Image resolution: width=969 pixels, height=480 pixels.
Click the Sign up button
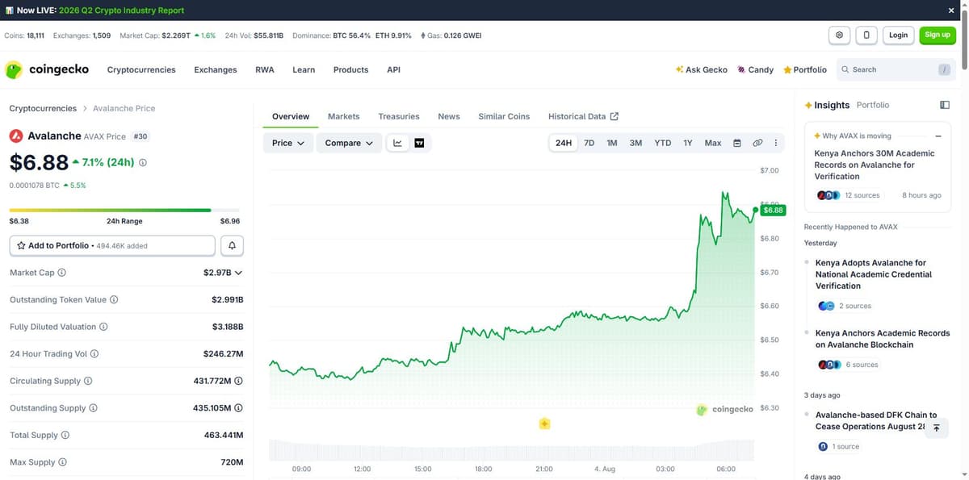click(938, 35)
